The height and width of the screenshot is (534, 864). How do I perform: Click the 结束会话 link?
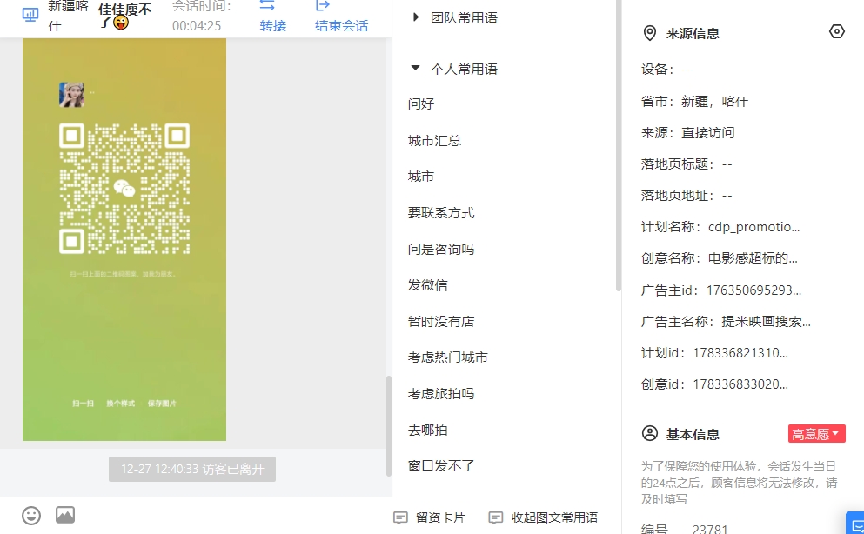342,26
